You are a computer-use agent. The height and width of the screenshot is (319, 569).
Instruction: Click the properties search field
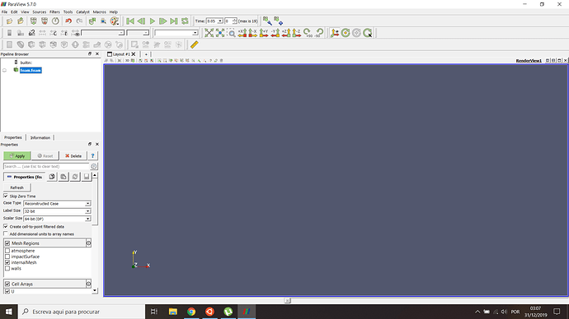[46, 166]
